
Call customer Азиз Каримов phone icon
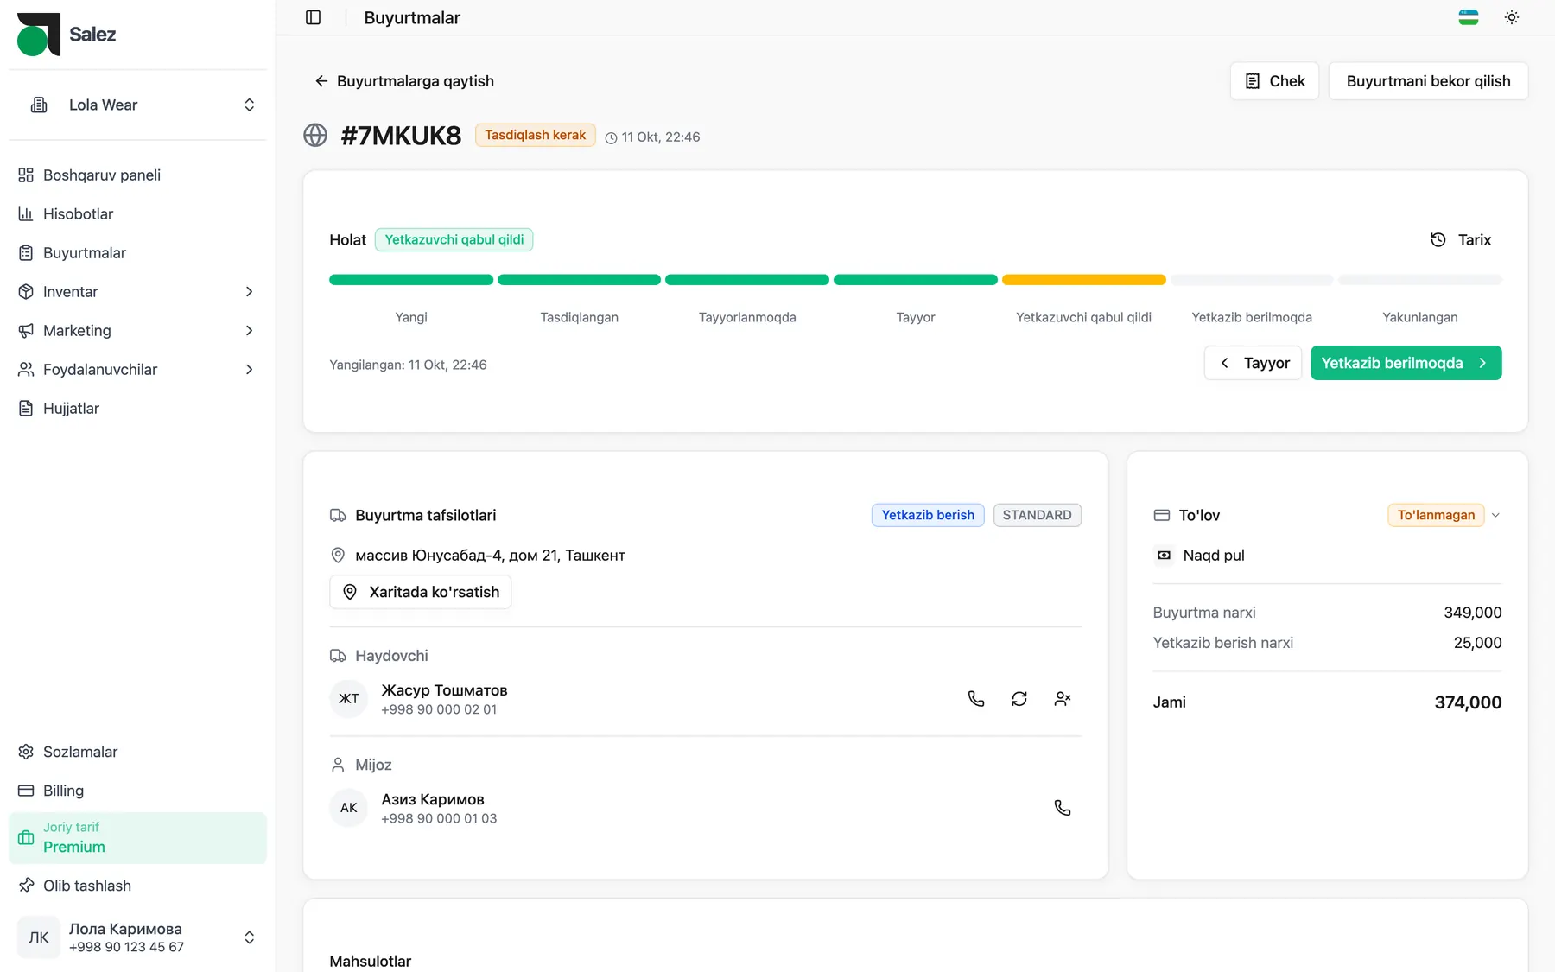point(1063,808)
